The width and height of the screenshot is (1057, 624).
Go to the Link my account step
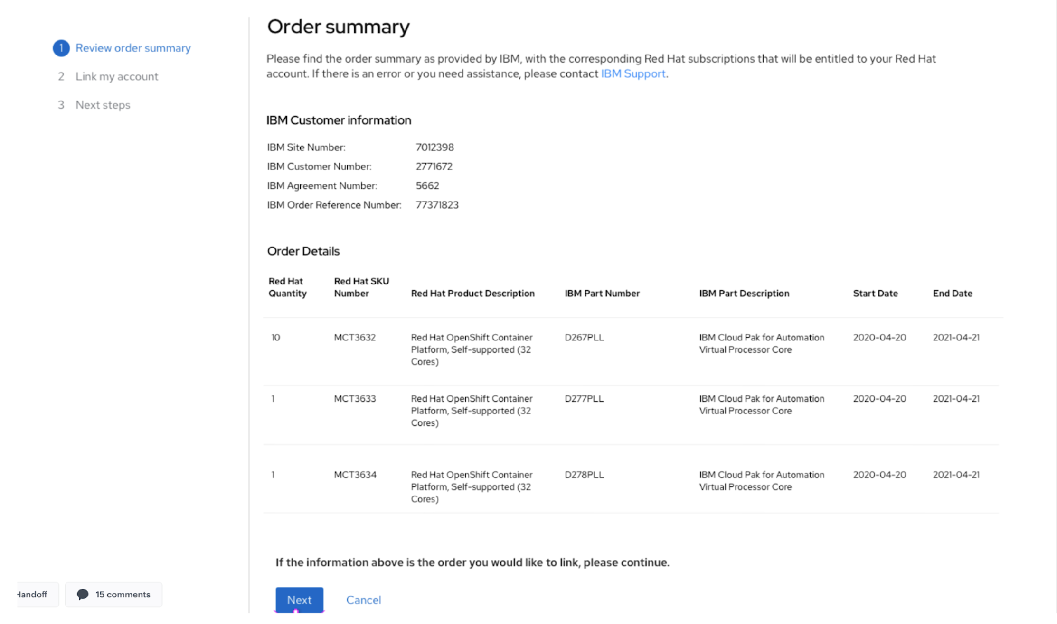[116, 76]
